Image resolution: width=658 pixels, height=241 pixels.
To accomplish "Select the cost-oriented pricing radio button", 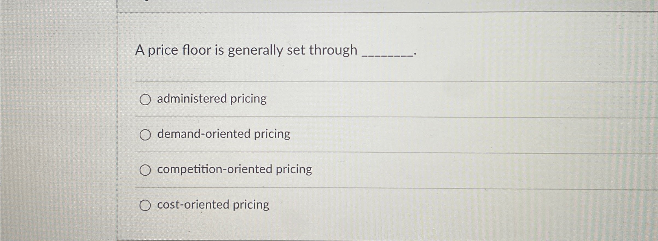I will tap(145, 205).
